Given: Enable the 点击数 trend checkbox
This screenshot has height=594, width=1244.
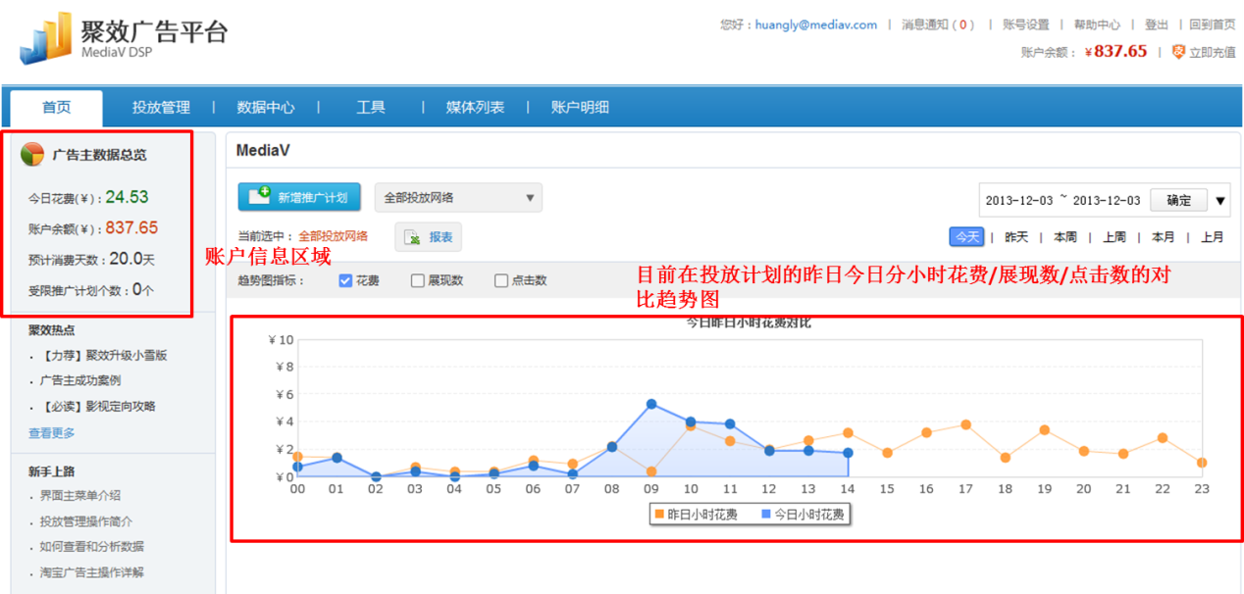Looking at the screenshot, I should 501,280.
